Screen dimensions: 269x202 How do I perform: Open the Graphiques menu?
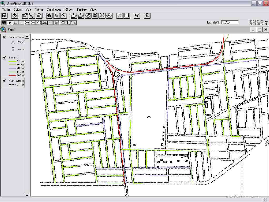(54, 9)
